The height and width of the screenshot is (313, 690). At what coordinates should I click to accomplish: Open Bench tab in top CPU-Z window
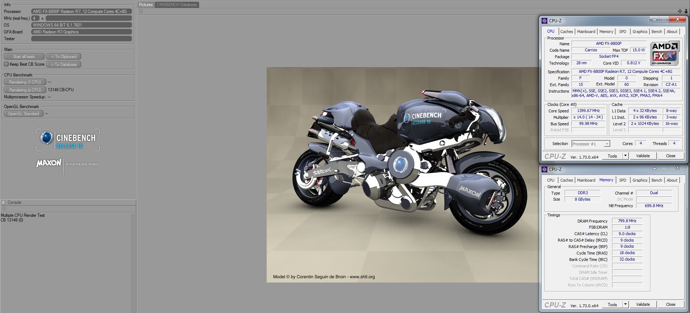pos(657,32)
